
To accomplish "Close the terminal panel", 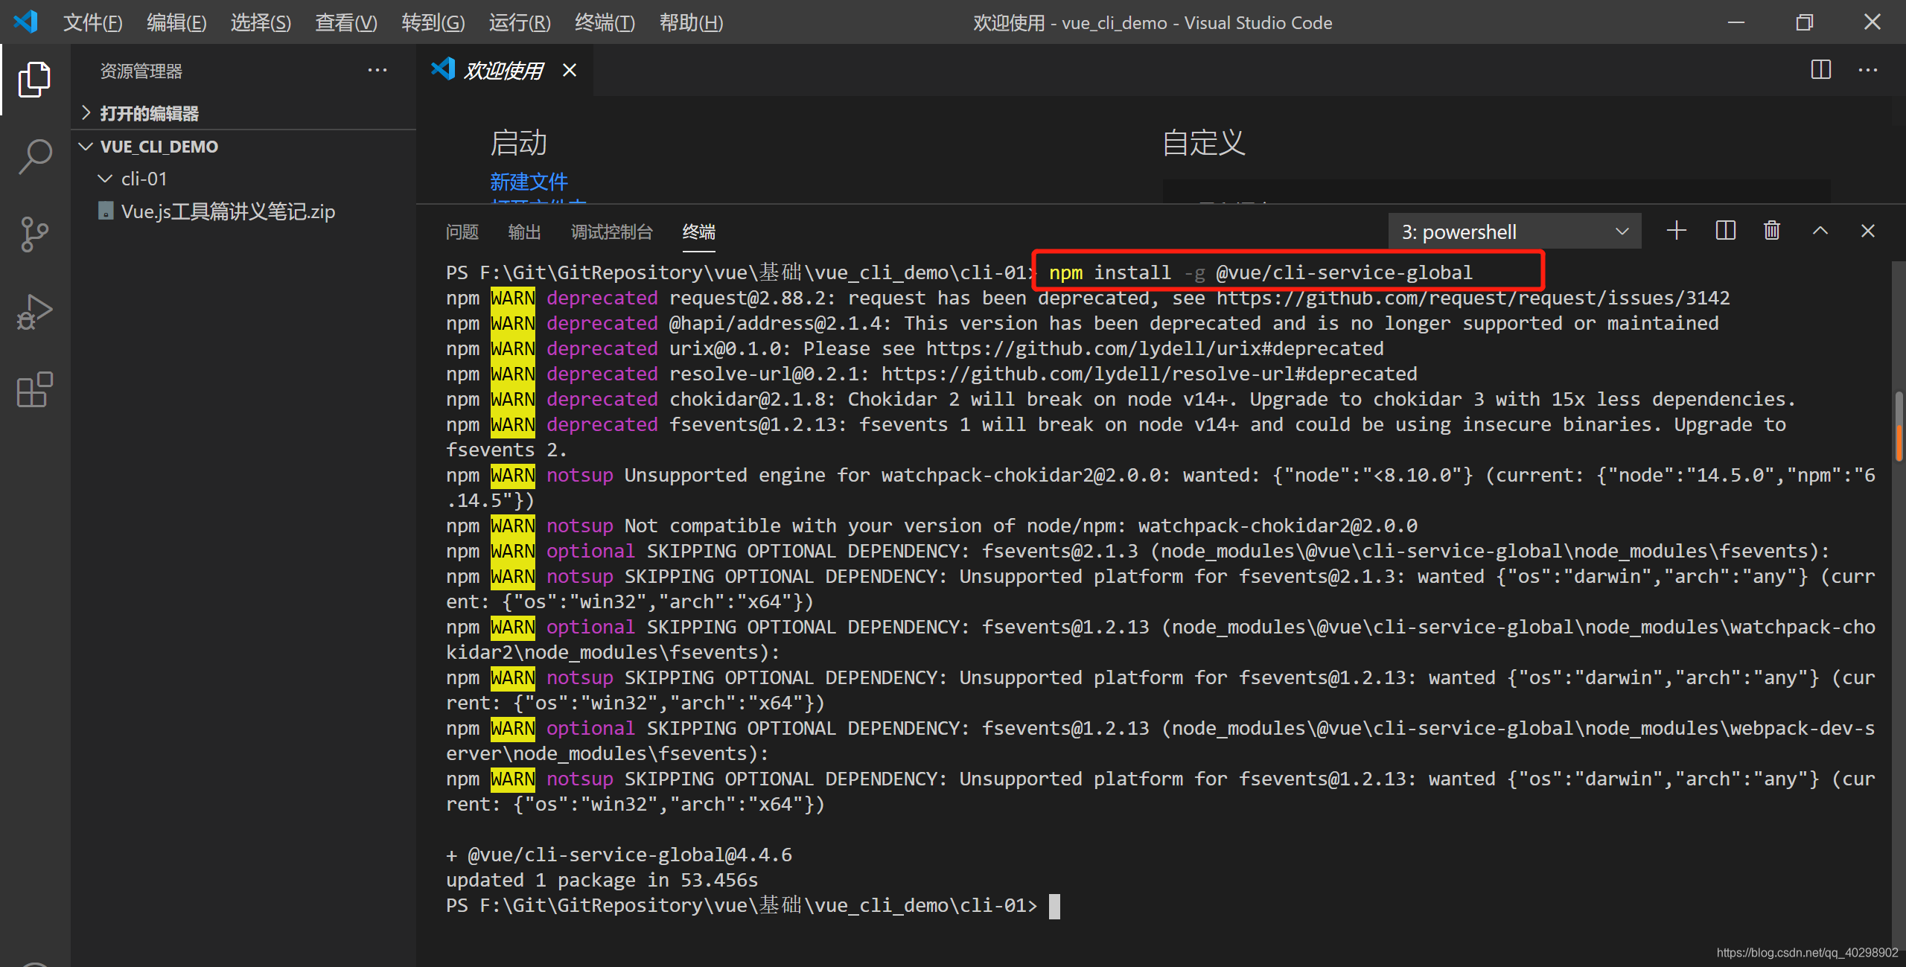I will point(1867,231).
